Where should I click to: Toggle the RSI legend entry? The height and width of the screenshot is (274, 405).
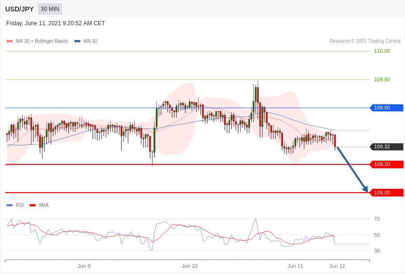click(x=15, y=205)
